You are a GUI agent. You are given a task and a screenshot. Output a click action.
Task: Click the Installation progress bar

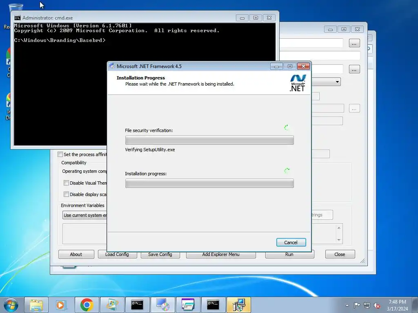click(x=209, y=183)
